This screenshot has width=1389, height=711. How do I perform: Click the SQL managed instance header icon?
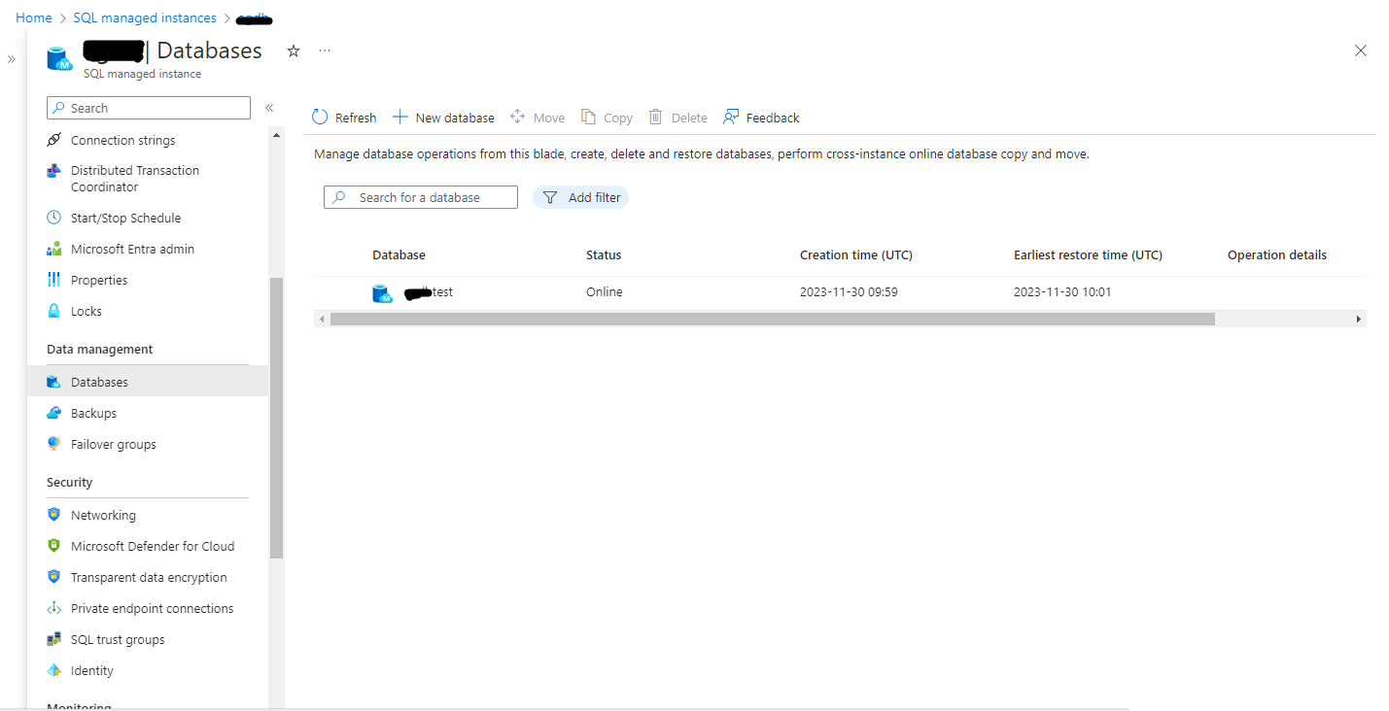(x=60, y=57)
